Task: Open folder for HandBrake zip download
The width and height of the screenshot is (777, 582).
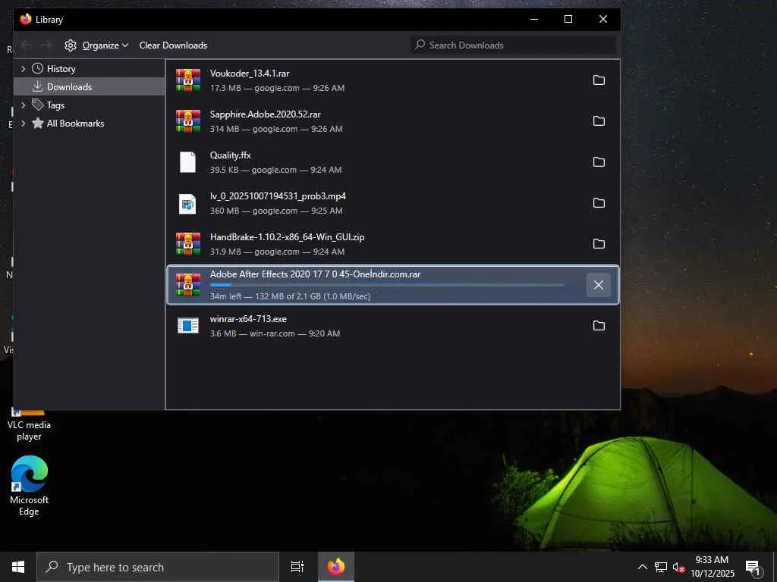Action: (599, 244)
